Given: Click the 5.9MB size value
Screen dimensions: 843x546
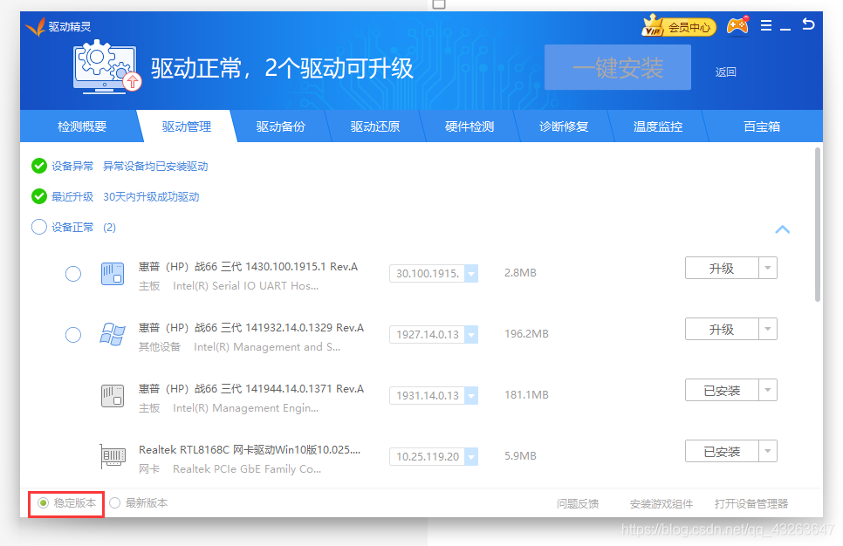Looking at the screenshot, I should (x=520, y=455).
